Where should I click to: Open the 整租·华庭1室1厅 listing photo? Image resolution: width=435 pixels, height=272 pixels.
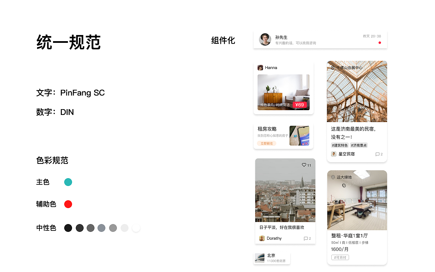point(357,200)
